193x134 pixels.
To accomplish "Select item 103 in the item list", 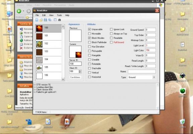I will click(x=48, y=52).
